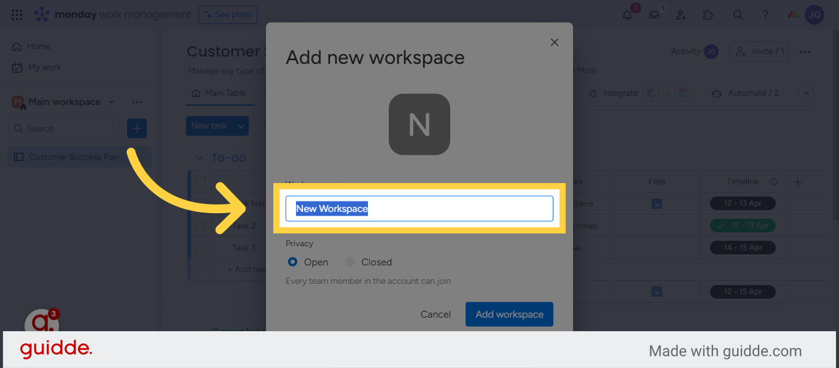Open the New task dropdown arrow
The image size is (839, 368).
click(240, 125)
